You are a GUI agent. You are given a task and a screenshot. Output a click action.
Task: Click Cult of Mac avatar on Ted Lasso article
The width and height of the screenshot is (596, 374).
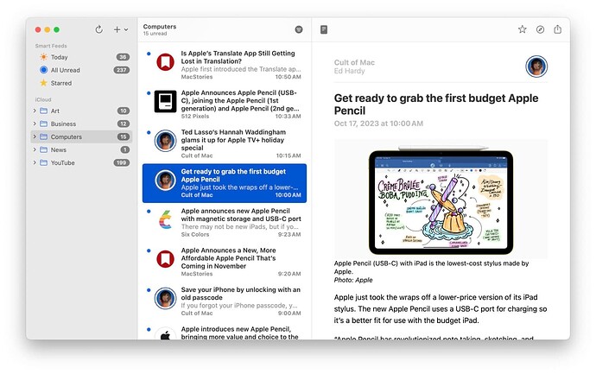(x=165, y=141)
